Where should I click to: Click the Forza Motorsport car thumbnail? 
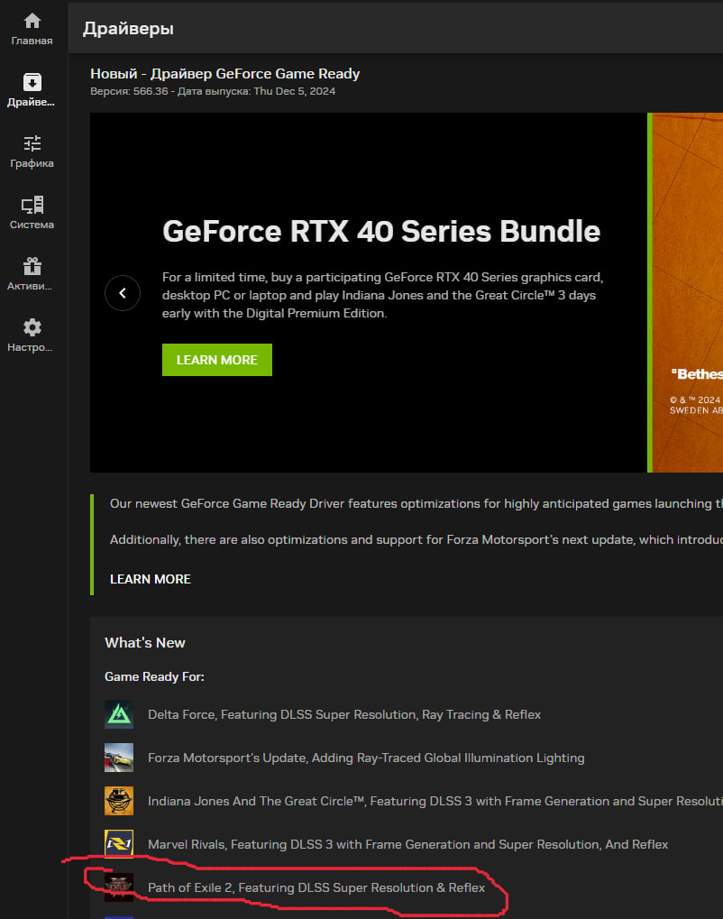[x=119, y=758]
